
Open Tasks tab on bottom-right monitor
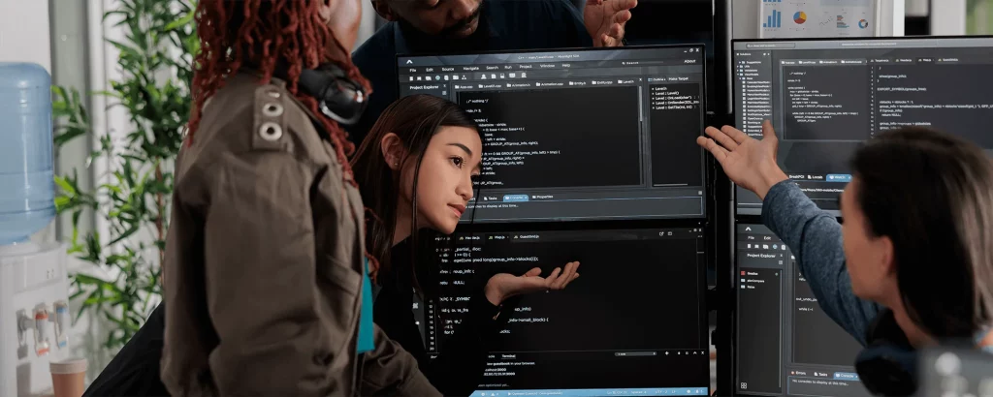tap(820, 374)
